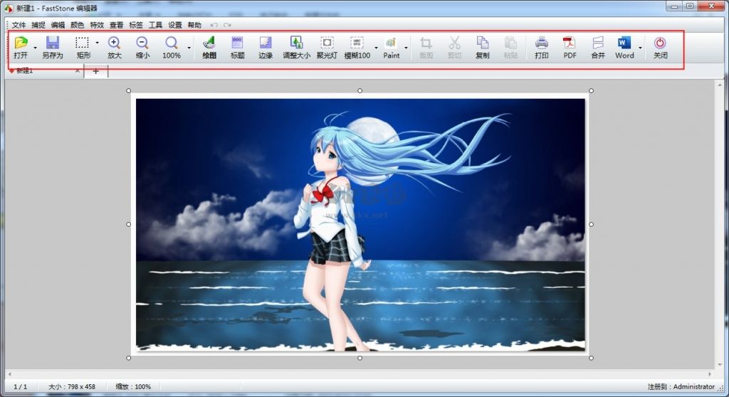This screenshot has width=729, height=397.
Task: Expand the dropdown arrow beside 打开
Action: 33,48
